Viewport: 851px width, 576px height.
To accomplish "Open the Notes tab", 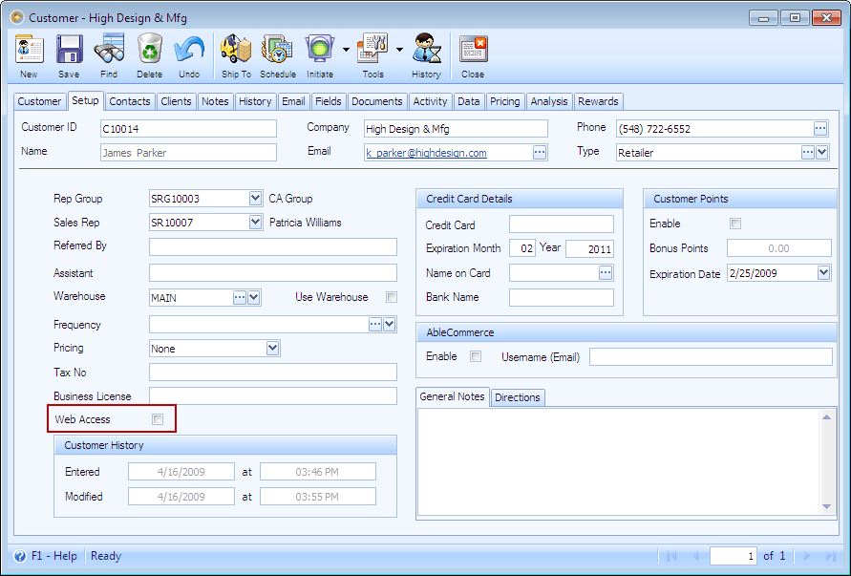I will click(x=216, y=101).
